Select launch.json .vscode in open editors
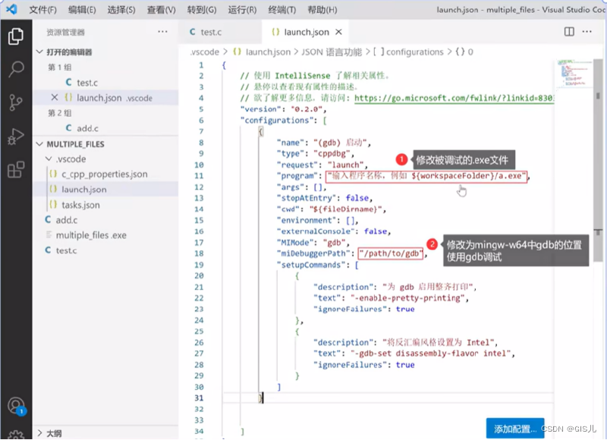607x440 pixels. (105, 98)
